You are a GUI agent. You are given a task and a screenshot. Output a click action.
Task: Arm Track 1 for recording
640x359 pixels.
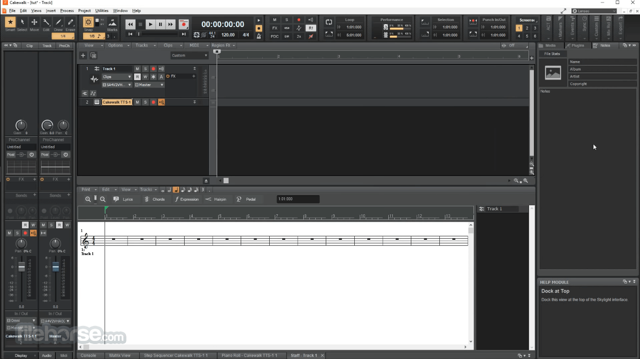pos(153,69)
